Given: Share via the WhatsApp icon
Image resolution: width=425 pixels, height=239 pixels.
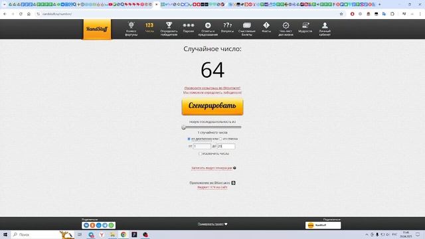Looking at the screenshot, I should [x=111, y=225].
